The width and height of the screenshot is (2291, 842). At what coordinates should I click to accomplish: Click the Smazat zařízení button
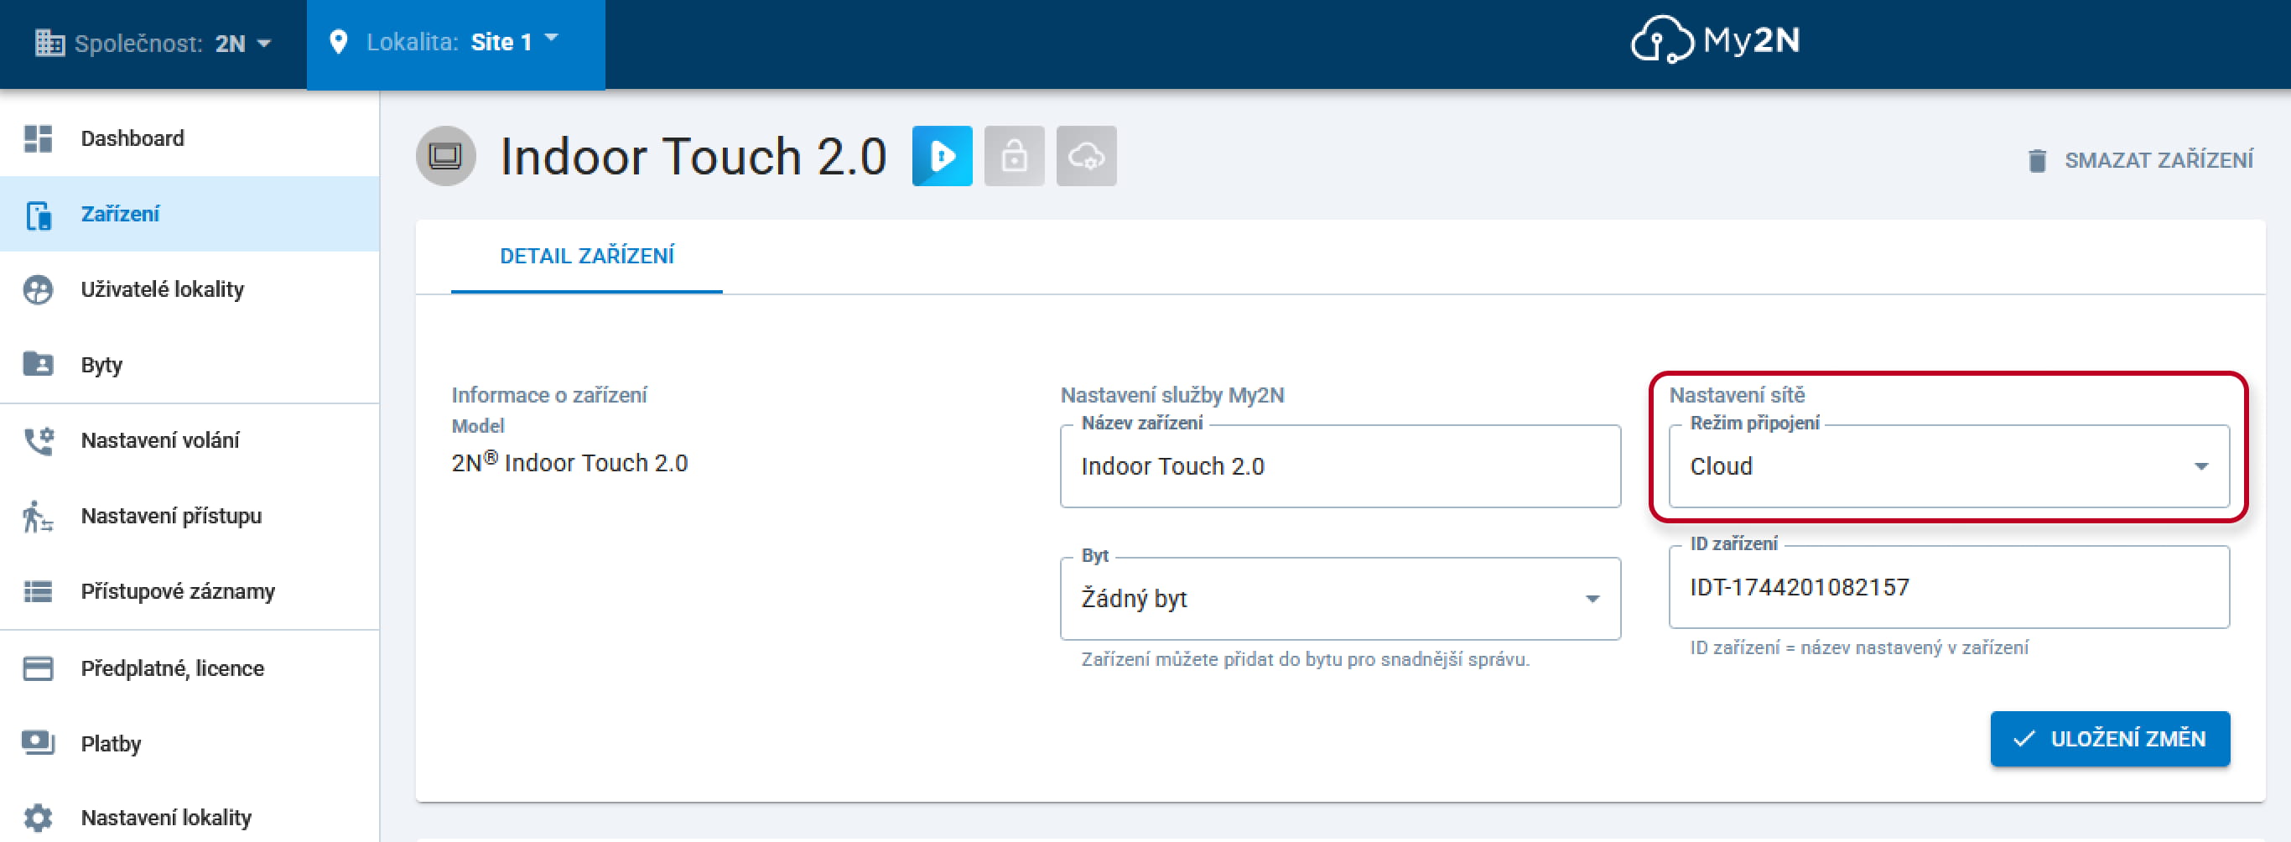click(x=2140, y=160)
